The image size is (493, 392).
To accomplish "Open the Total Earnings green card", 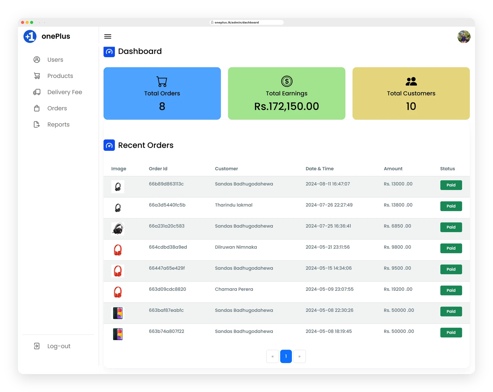I will click(287, 93).
